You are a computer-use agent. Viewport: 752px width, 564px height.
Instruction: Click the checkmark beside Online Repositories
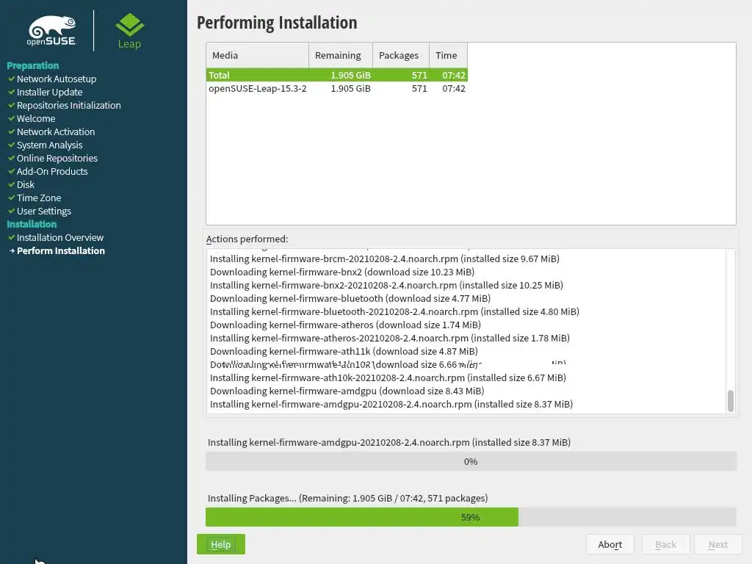tap(11, 158)
